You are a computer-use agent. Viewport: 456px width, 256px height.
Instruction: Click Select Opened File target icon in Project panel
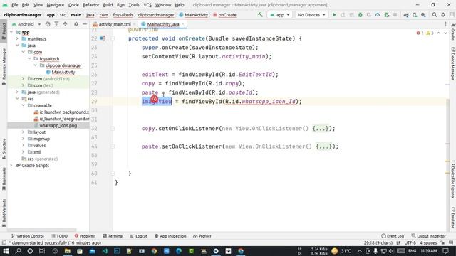48,24
